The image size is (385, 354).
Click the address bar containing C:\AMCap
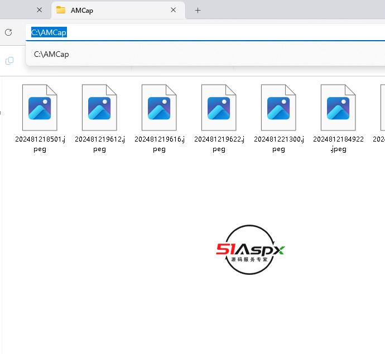click(x=205, y=32)
